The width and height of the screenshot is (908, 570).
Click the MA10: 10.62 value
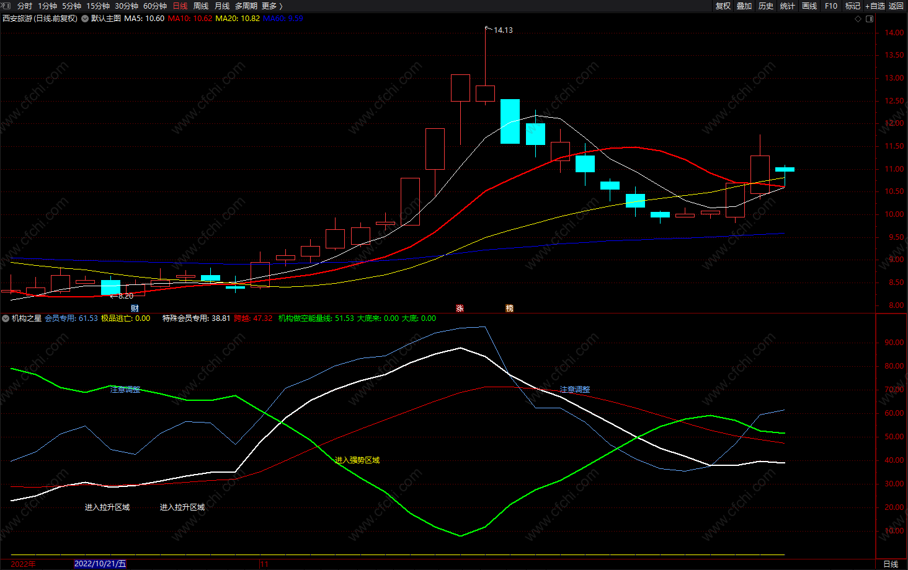190,19
